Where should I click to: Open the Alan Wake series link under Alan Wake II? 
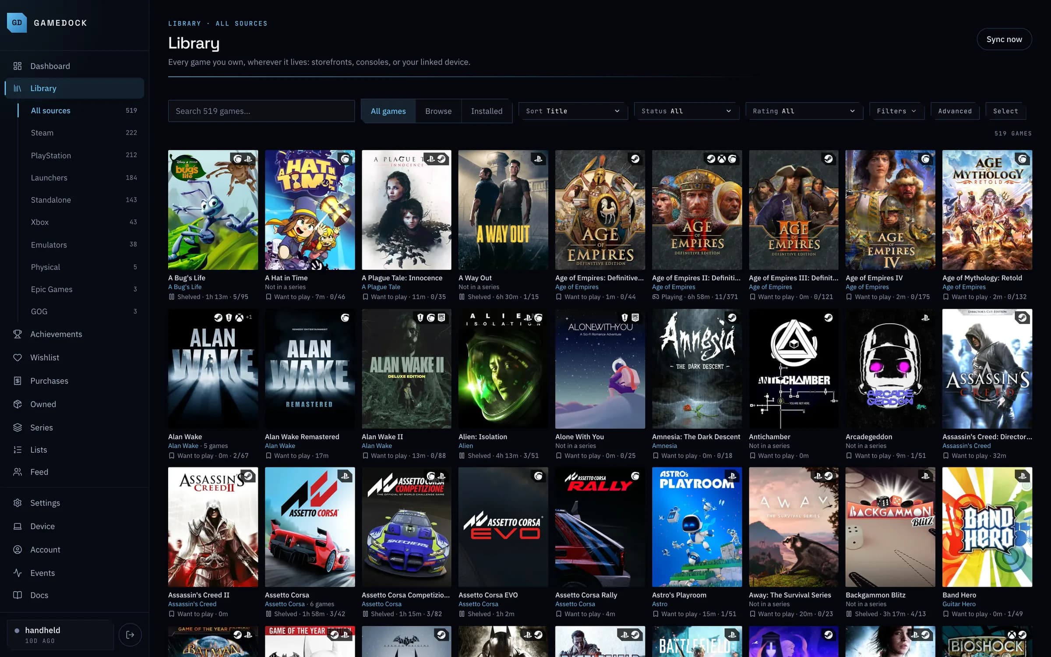tap(377, 446)
